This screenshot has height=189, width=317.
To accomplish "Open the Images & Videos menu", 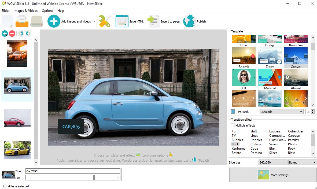I will pyautogui.click(x=25, y=11).
